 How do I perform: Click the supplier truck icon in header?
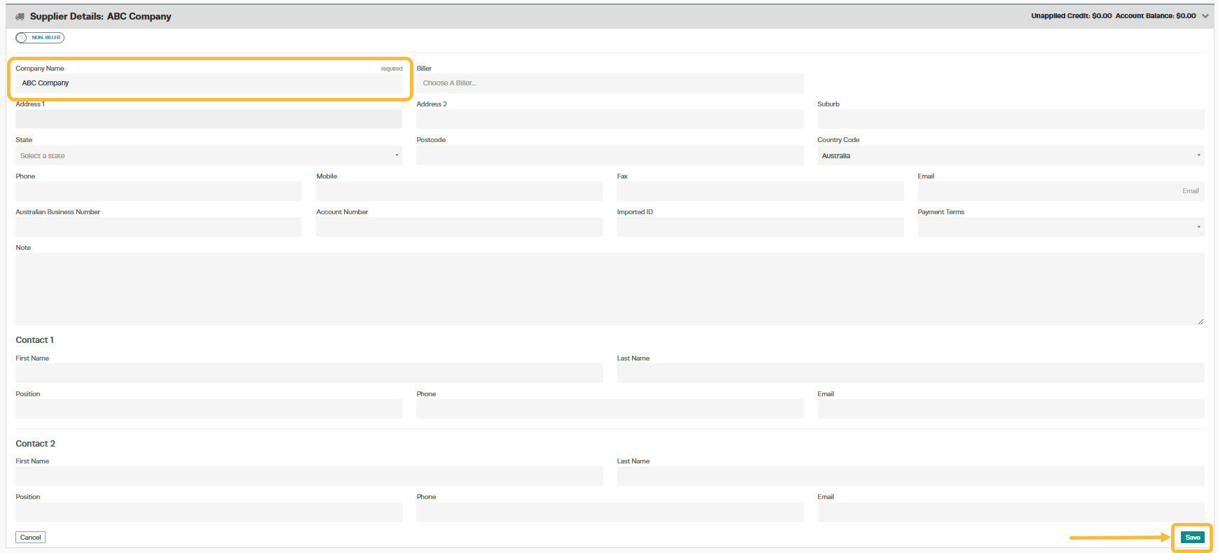(x=20, y=16)
